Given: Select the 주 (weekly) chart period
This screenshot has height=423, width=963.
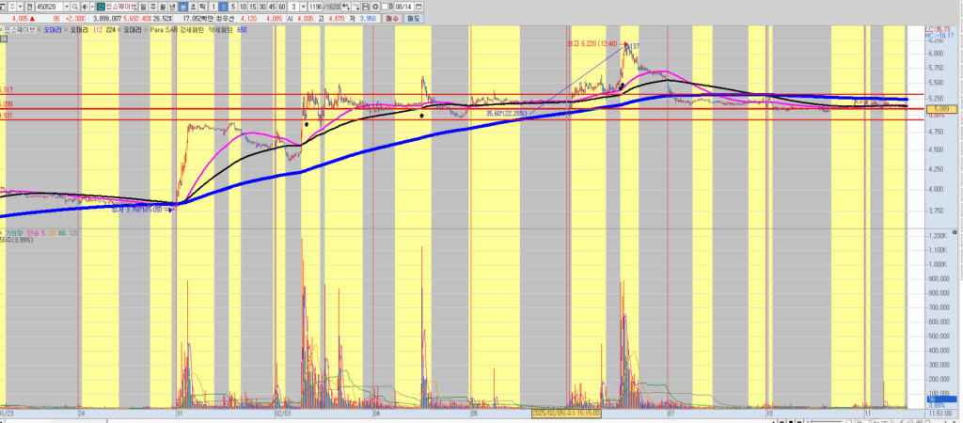Looking at the screenshot, I should 153,7.
